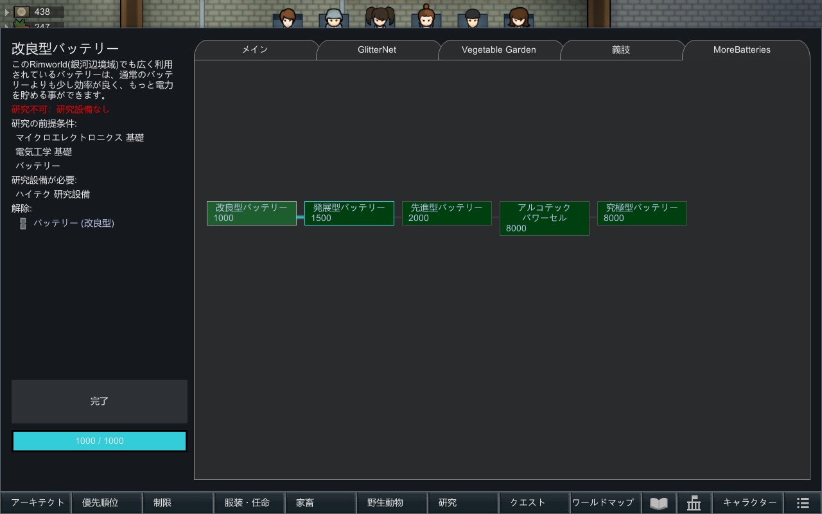Switch to the メイン research tab
The image size is (822, 514).
[255, 49]
